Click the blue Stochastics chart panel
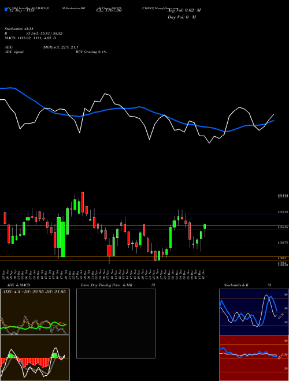This screenshot has width=289, height=381. coord(254,312)
